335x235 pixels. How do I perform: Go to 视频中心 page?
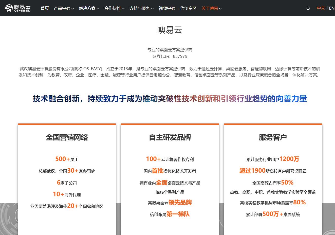tap(167, 8)
